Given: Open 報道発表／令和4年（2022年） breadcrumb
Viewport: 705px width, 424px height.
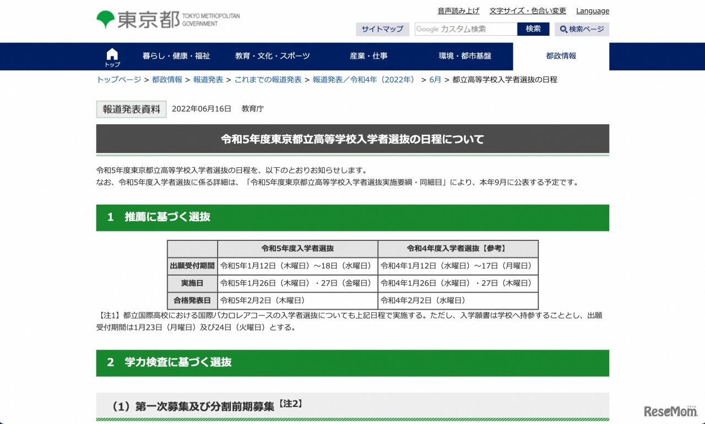Looking at the screenshot, I should point(364,80).
